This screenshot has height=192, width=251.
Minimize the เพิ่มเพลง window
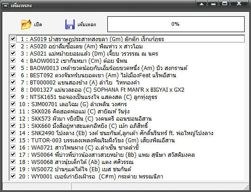[x=213, y=4]
